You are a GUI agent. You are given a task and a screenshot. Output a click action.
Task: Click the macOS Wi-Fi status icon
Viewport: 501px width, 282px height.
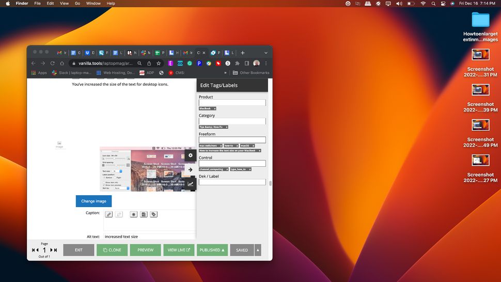(423, 4)
